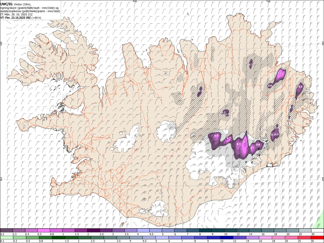Click the dark teal 8 swatch in top legend row
324x243 pixels.
click(206, 230)
